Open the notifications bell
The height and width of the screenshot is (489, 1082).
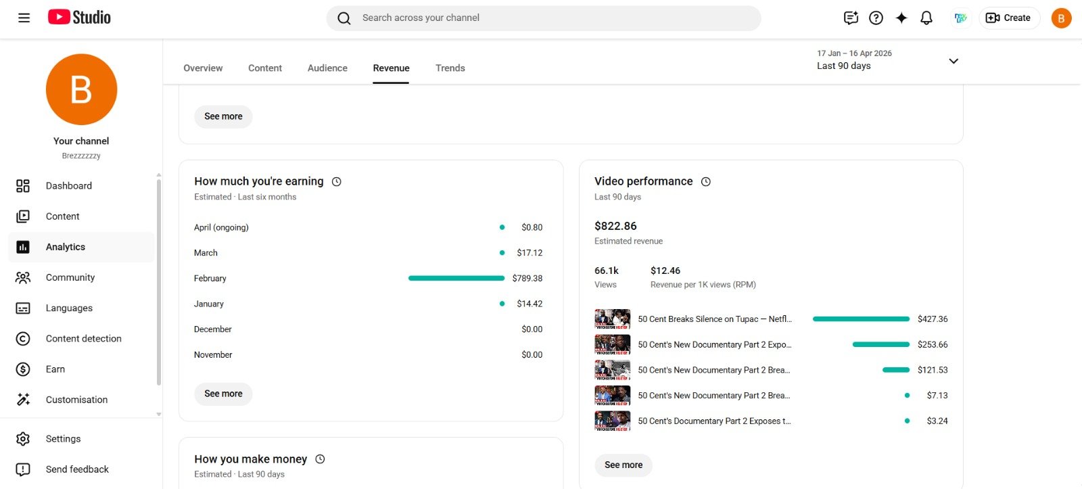coord(926,18)
